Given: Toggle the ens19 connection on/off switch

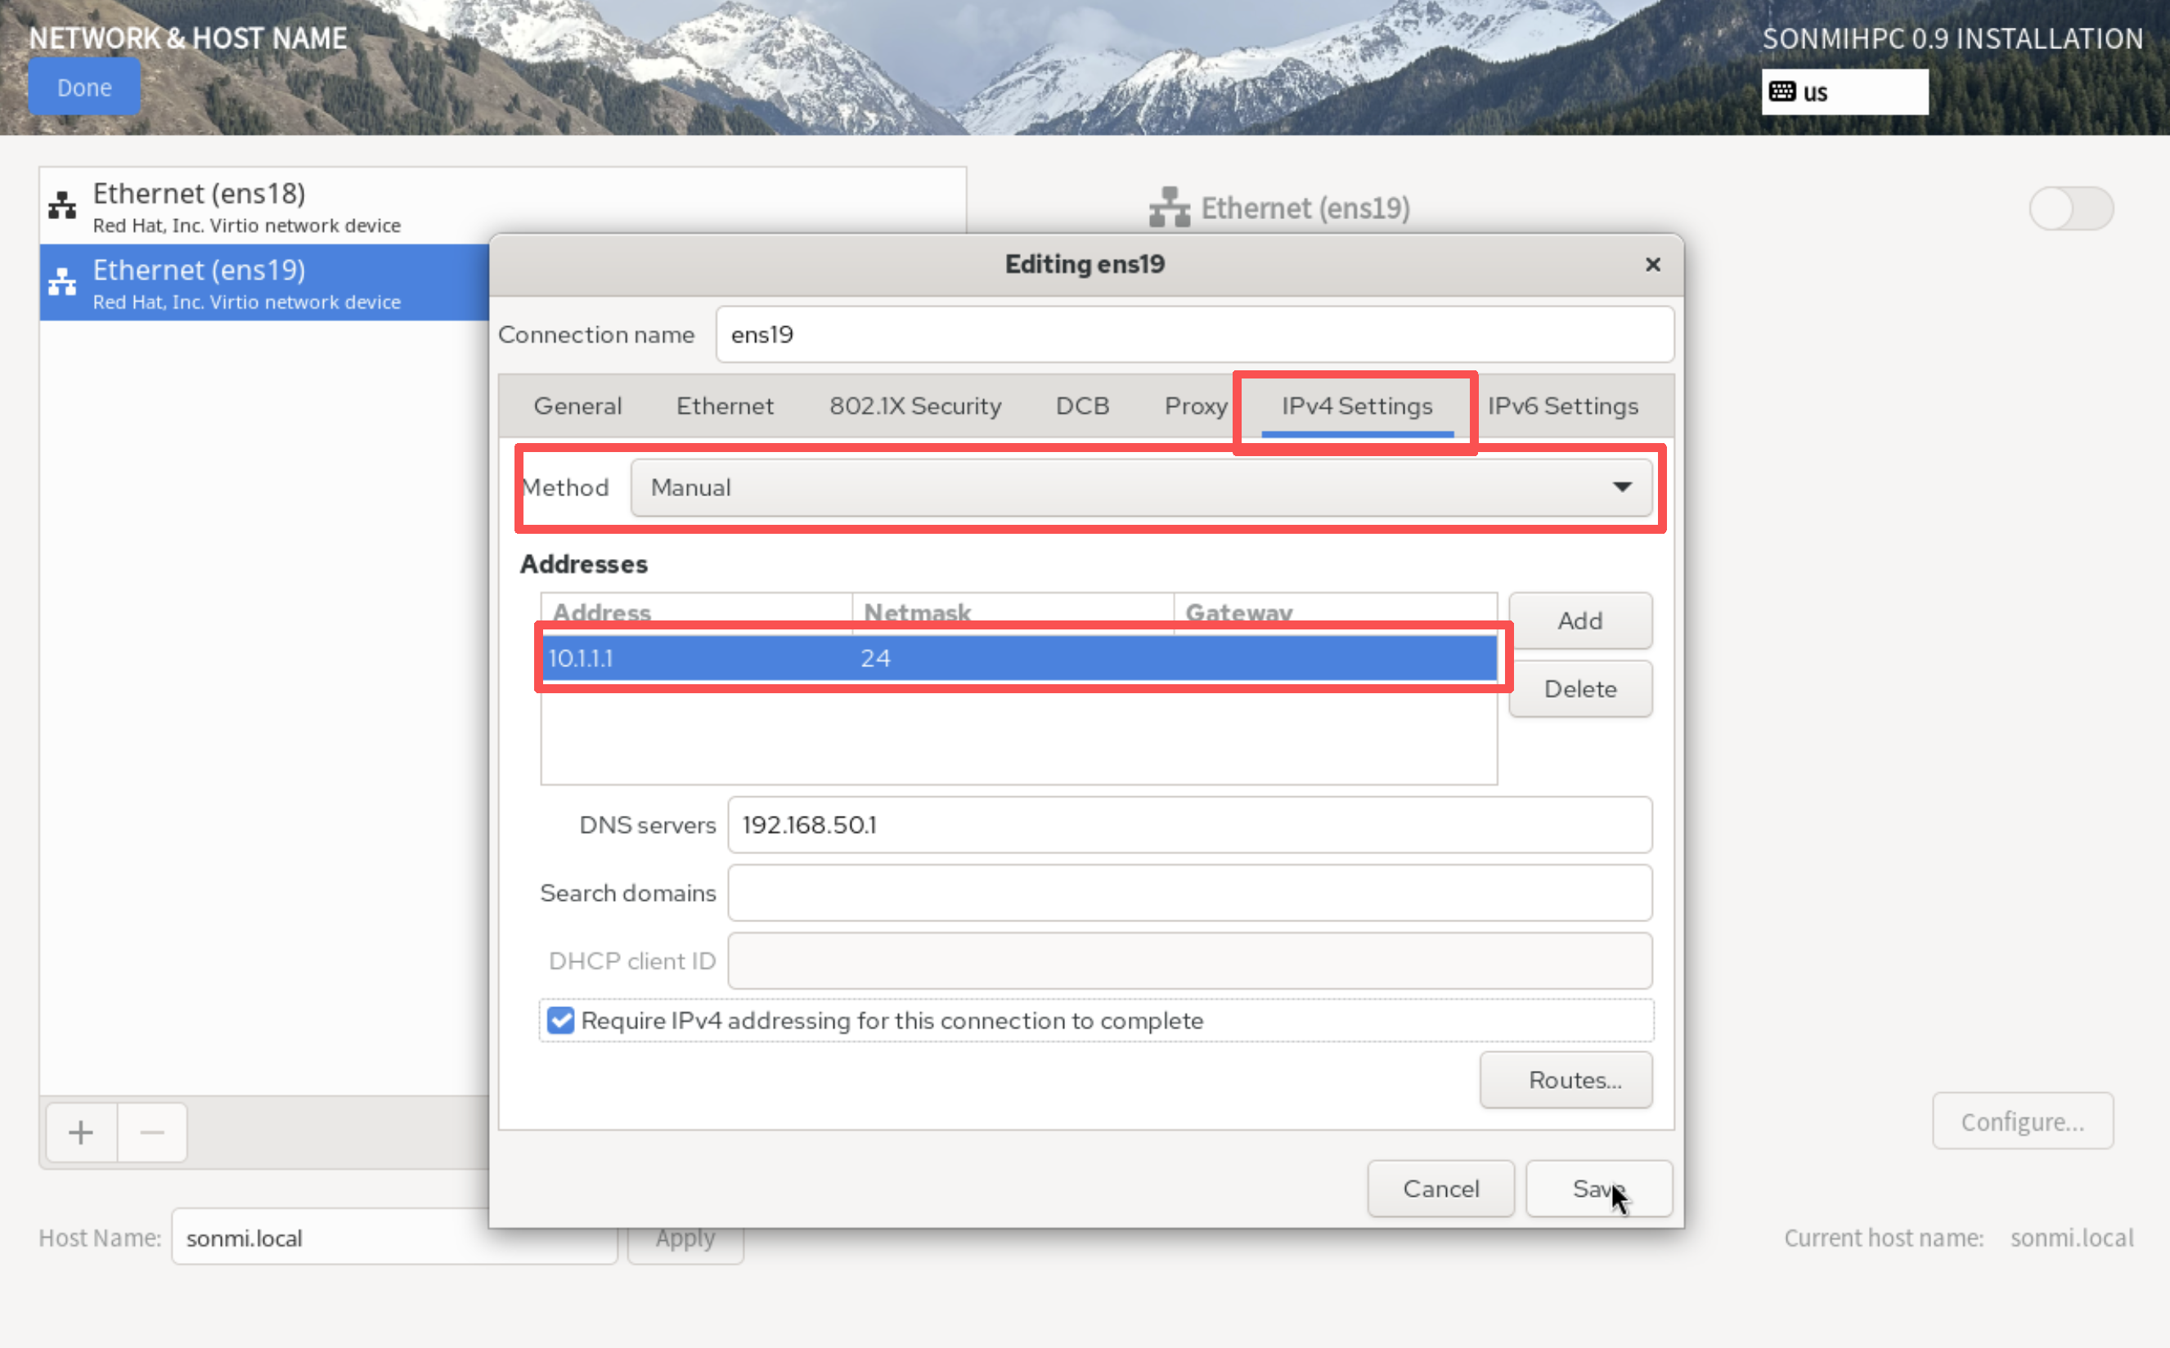Looking at the screenshot, I should click(x=2070, y=208).
